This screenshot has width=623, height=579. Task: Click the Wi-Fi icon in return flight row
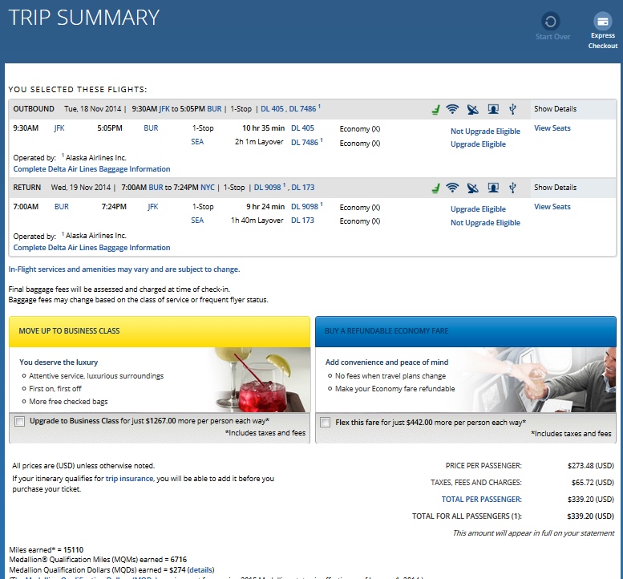[453, 188]
